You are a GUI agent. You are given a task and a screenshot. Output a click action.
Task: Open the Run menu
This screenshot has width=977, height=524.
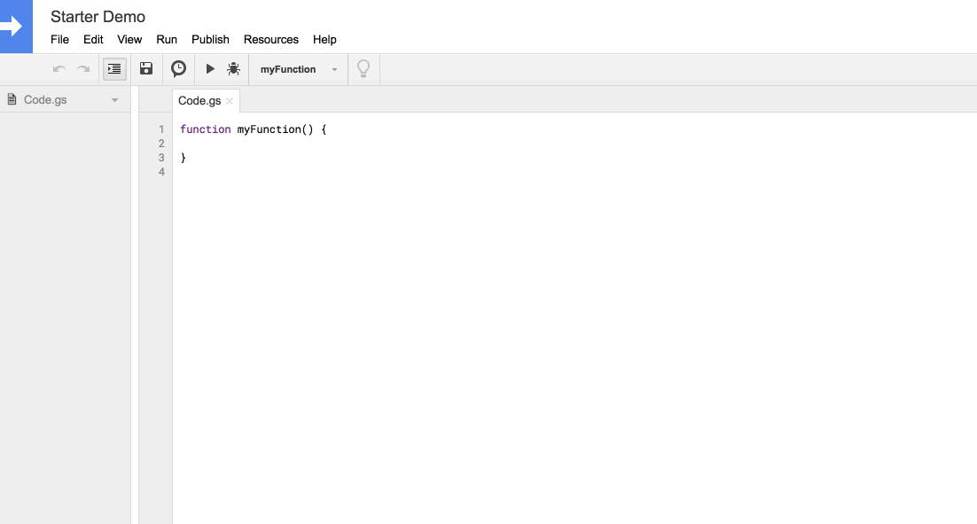point(167,40)
